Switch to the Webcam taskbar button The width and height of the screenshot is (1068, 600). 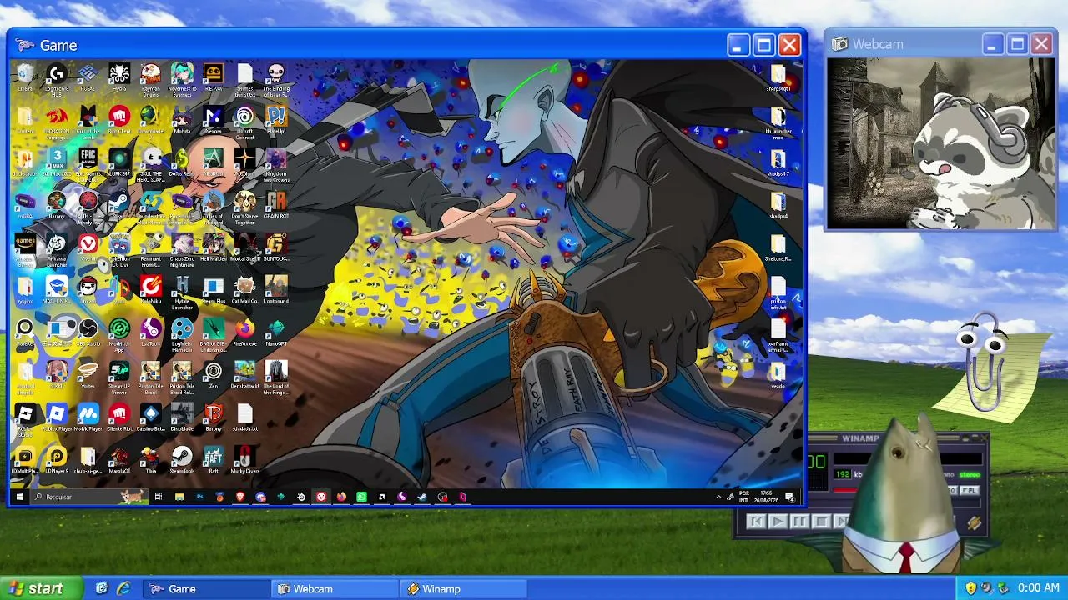click(335, 588)
